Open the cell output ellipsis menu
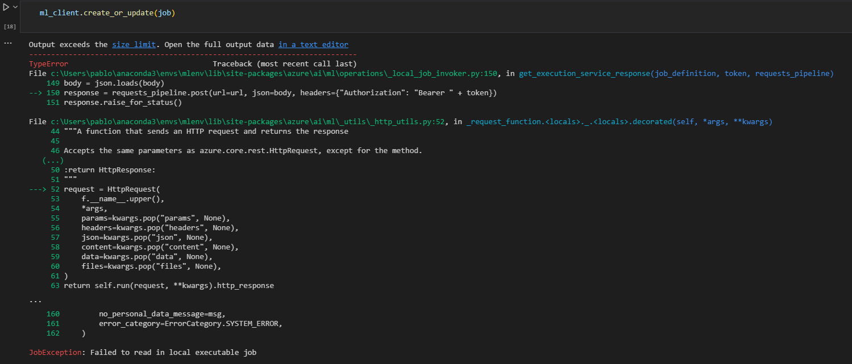Screen dimensions: 852x364 pyautogui.click(x=7, y=43)
